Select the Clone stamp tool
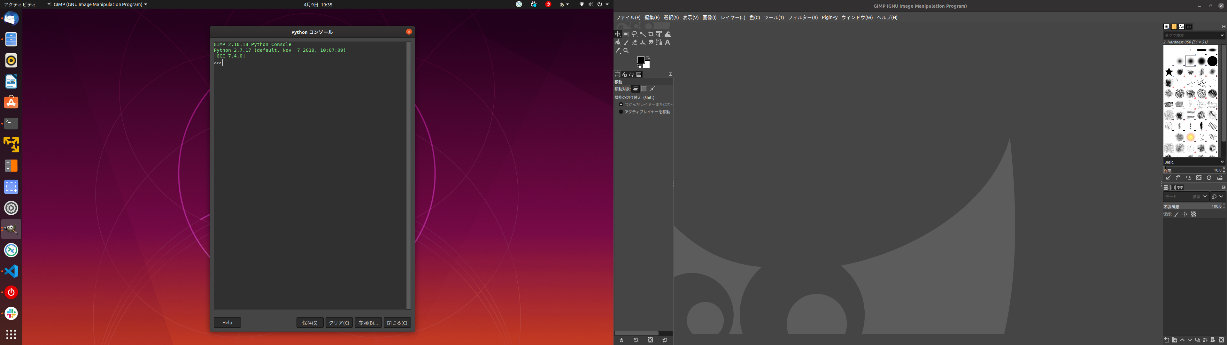1227x345 pixels. pyautogui.click(x=643, y=42)
